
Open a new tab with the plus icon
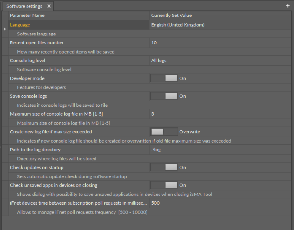288,6
